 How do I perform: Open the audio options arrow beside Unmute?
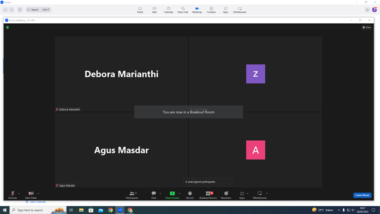tap(19, 193)
